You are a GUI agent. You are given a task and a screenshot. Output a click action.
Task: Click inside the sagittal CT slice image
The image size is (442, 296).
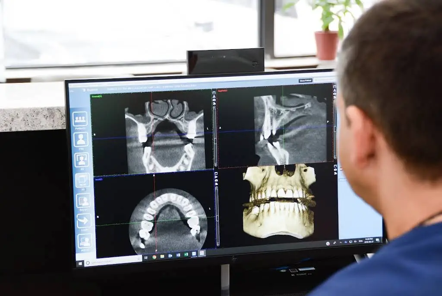[x=290, y=129]
